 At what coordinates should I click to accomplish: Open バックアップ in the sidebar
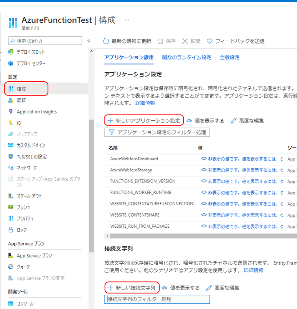coord(23,134)
